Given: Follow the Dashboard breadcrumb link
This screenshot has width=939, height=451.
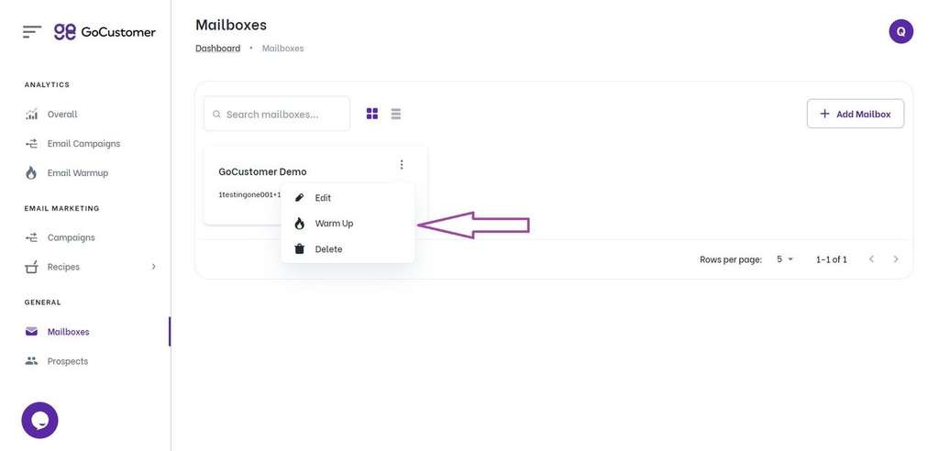Looking at the screenshot, I should tap(218, 48).
